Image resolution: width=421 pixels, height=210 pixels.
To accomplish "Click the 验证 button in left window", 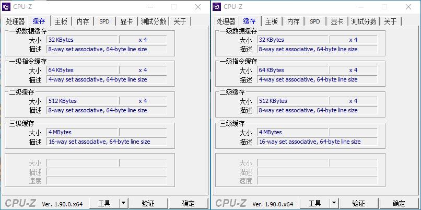I will (x=148, y=204).
